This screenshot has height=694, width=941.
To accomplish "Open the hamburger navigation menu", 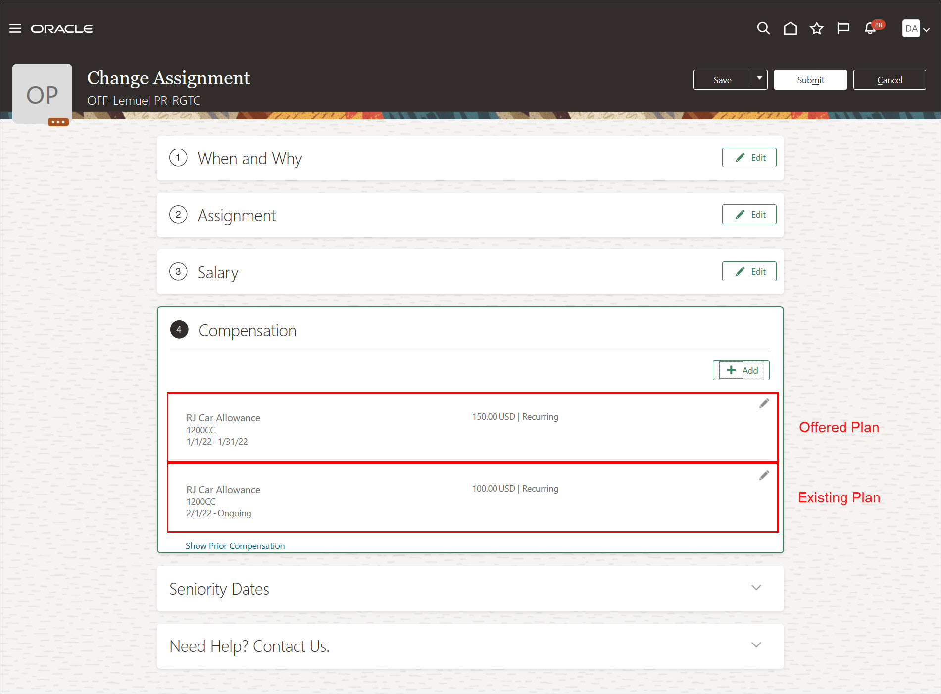I will [15, 28].
